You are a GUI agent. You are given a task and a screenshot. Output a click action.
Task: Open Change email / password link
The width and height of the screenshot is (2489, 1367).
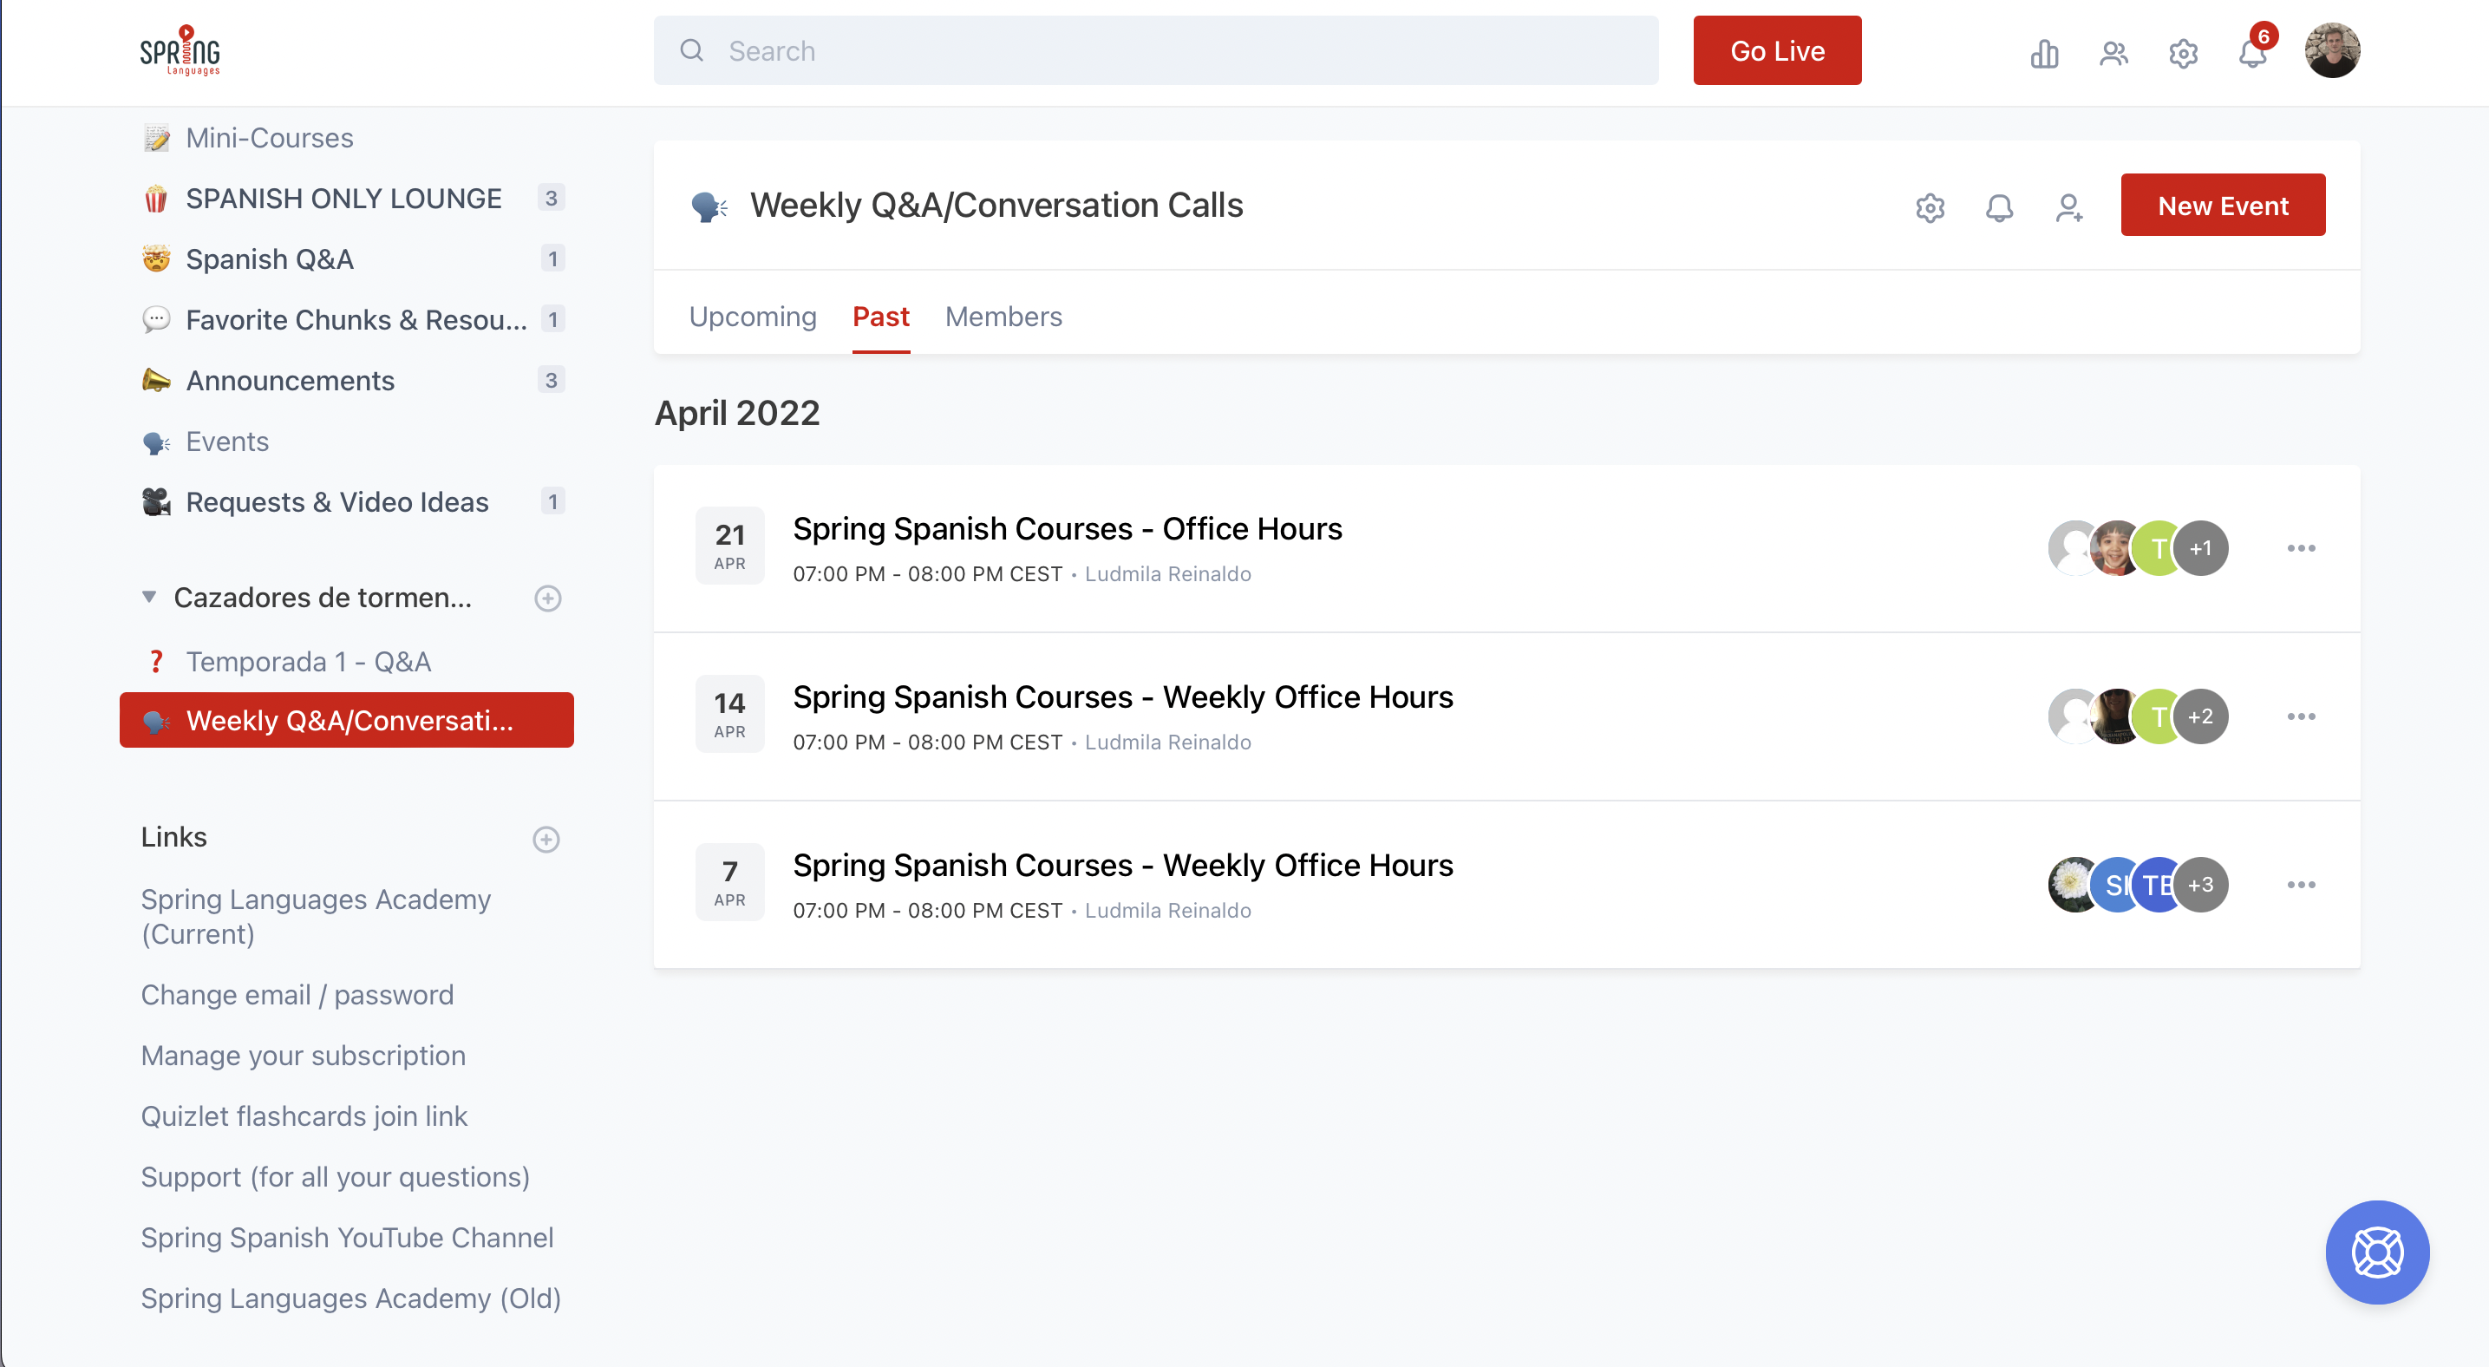[x=297, y=995]
